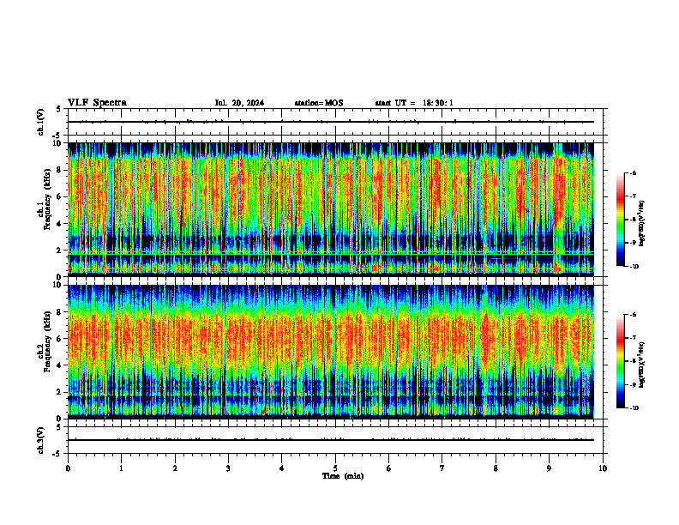Viewport: 679px width, 525px height.
Task: Click time axis tick label "1"
Action: 122,468
